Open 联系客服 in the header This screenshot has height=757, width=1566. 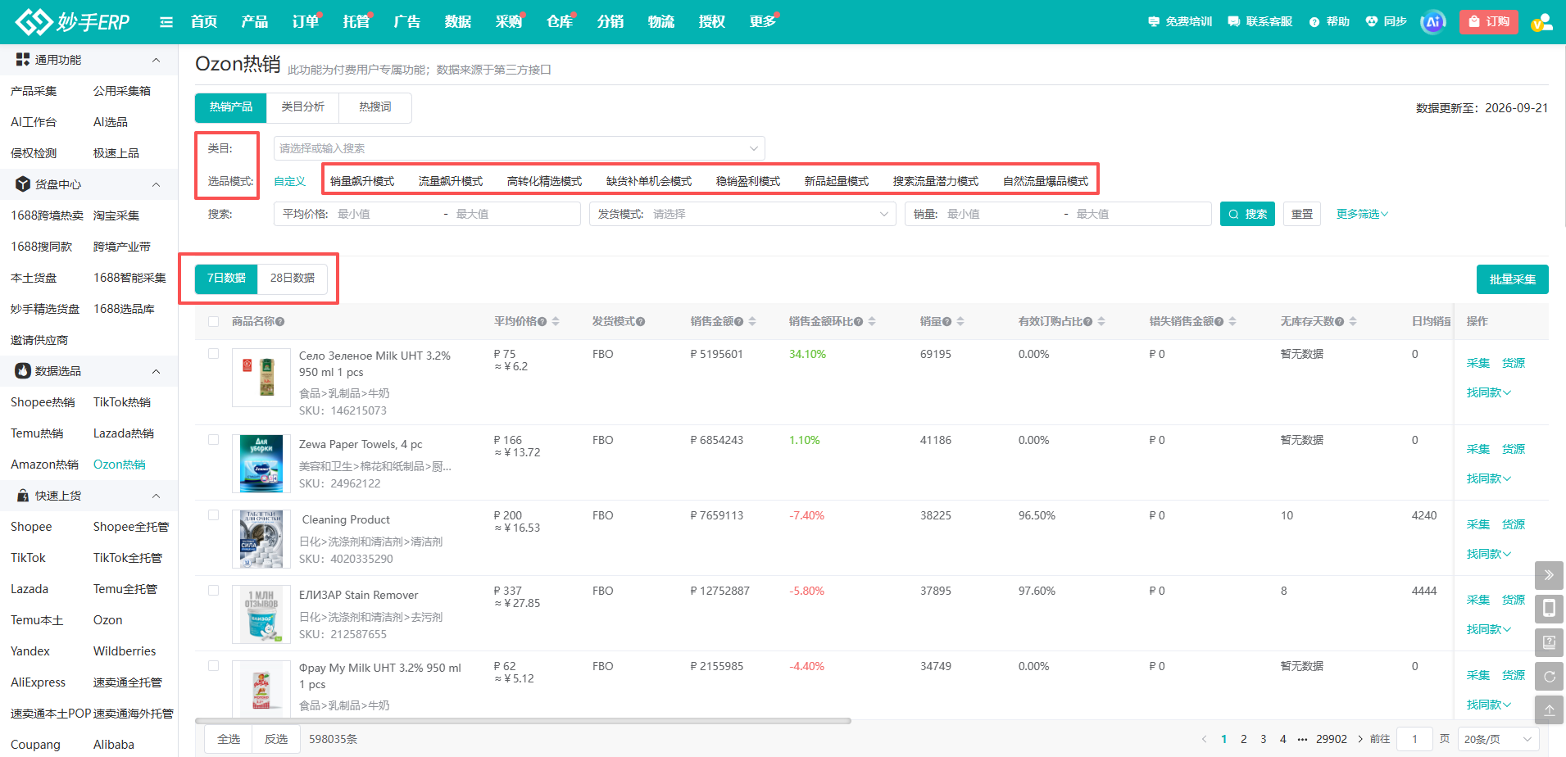[1260, 22]
